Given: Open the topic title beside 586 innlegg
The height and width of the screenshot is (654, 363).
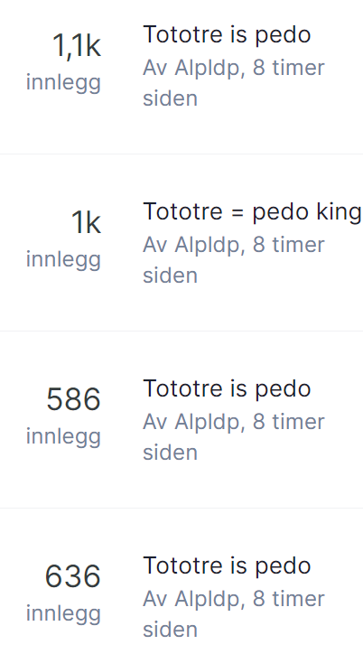Looking at the screenshot, I should coord(227,388).
